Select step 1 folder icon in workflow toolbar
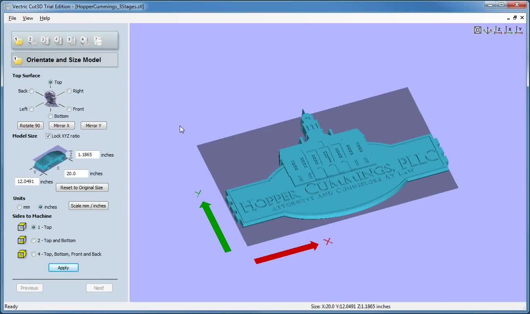530x314 pixels. (19, 40)
